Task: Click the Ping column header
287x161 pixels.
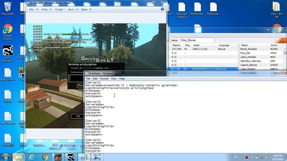Action: point(187,45)
